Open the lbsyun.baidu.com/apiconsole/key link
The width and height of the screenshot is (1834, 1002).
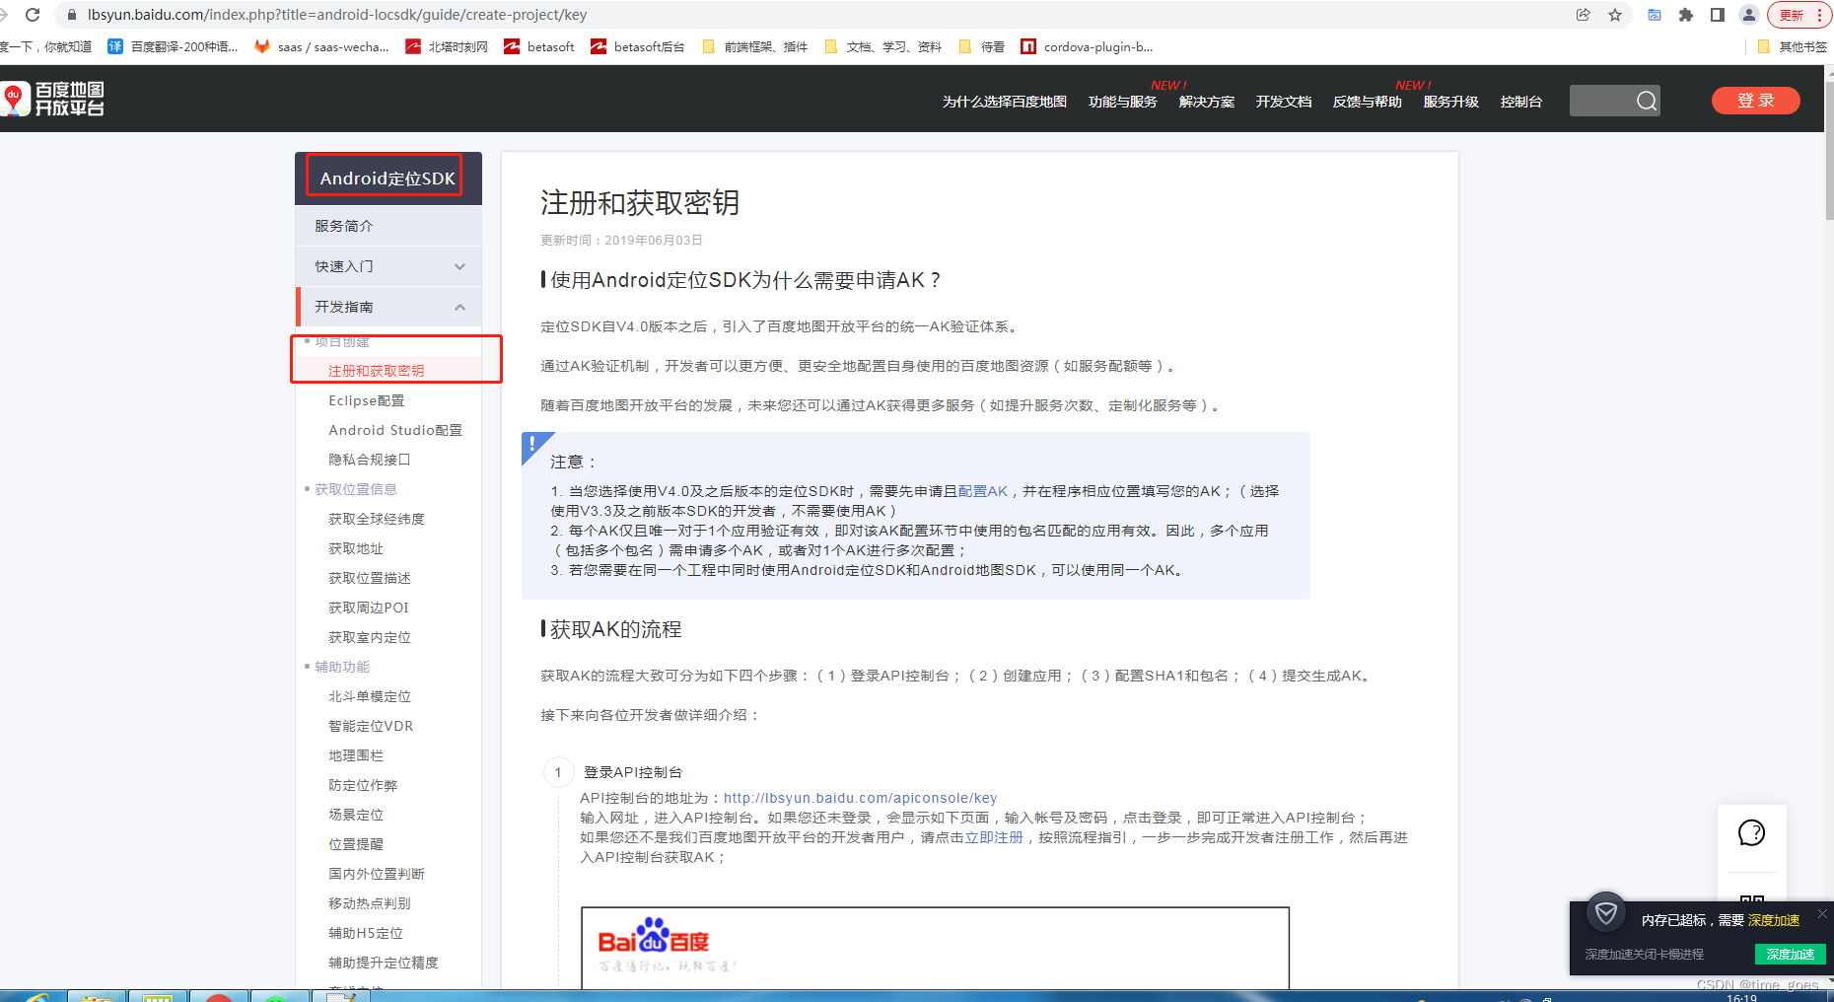(861, 798)
